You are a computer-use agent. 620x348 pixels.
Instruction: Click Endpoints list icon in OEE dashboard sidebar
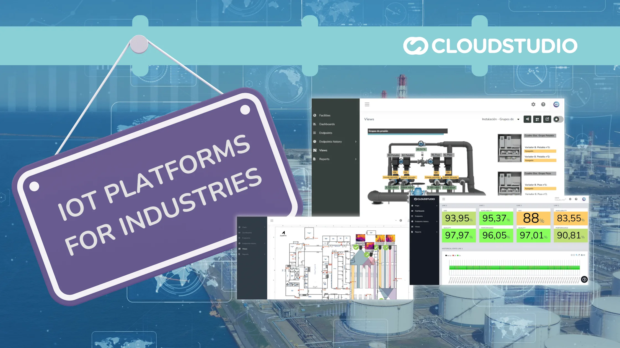pos(412,216)
